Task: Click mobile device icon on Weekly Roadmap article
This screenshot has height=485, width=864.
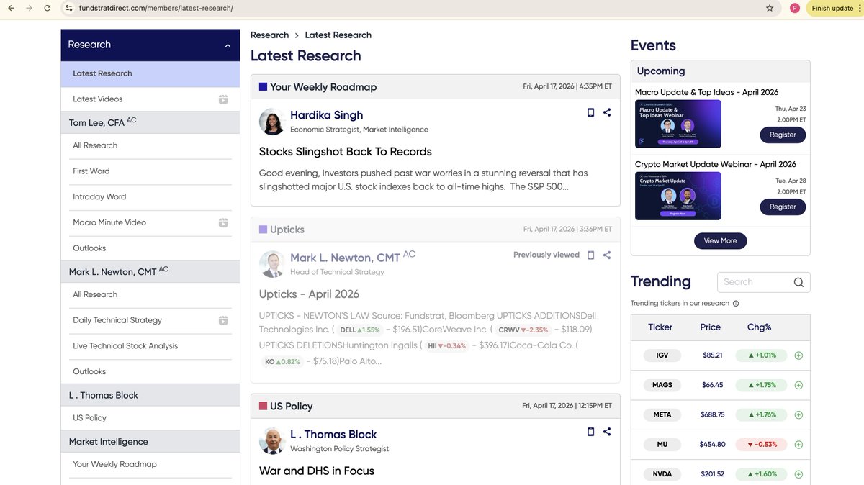Action: (590, 112)
